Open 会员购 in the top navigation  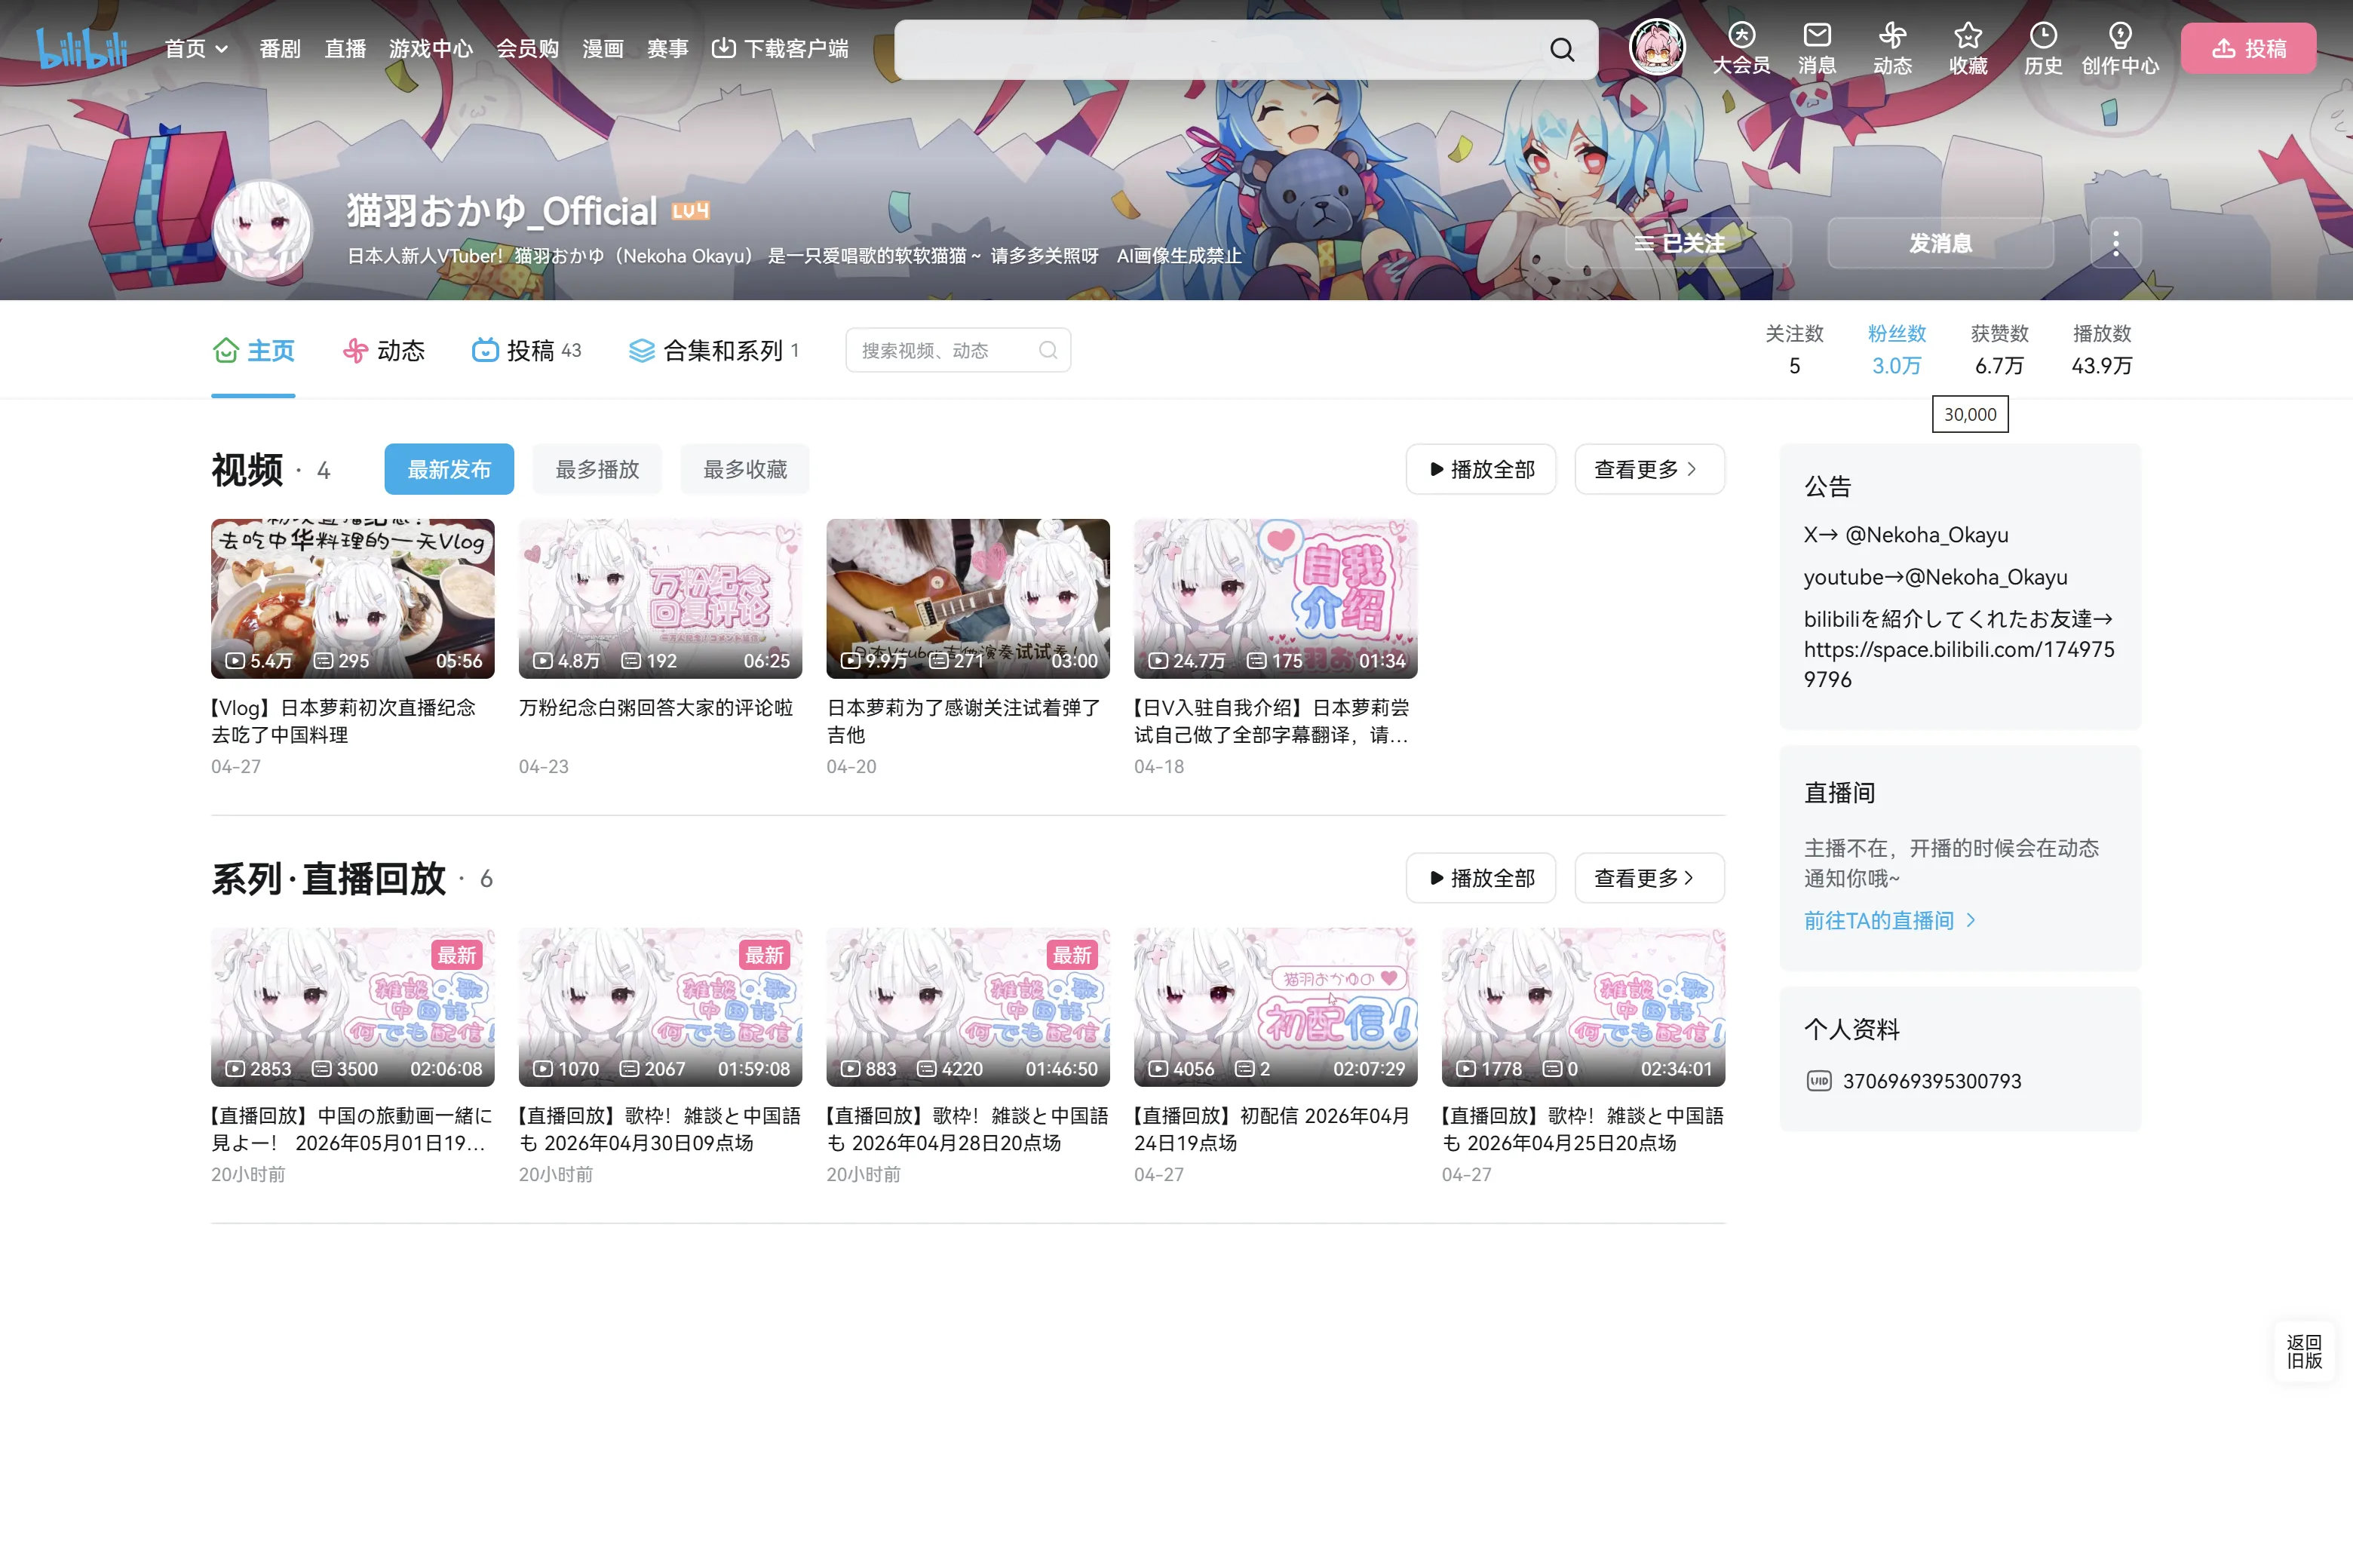pos(527,48)
